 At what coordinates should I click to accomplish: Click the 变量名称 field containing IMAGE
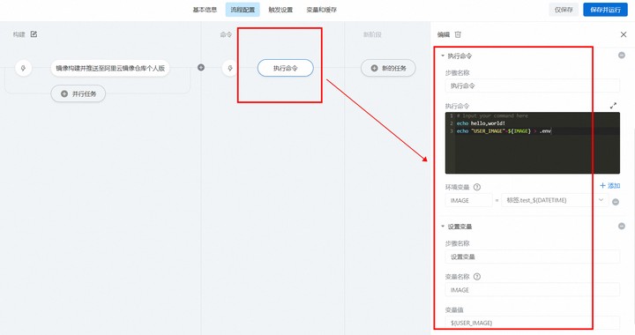coord(532,290)
